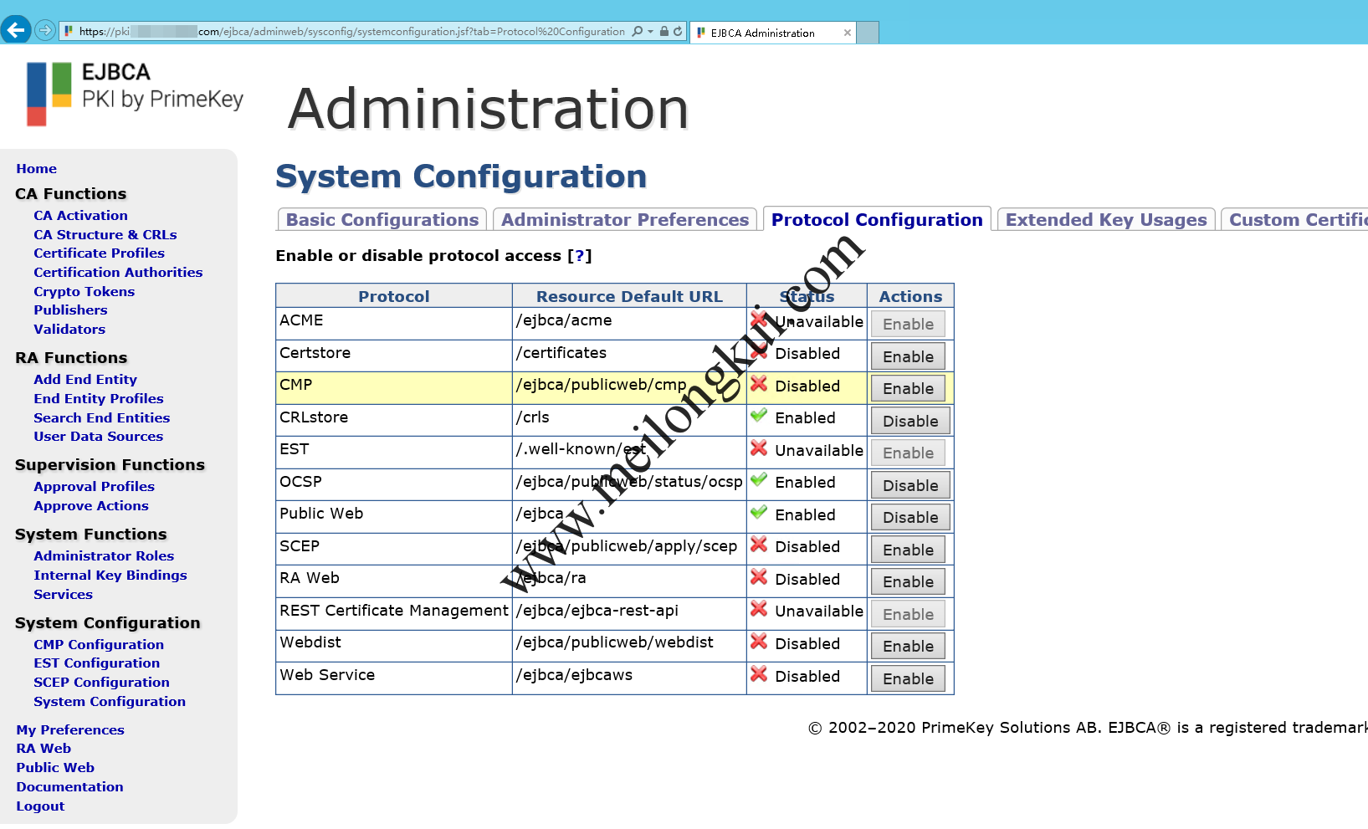
Task: Open CA Activation page
Action: pyautogui.click(x=80, y=215)
